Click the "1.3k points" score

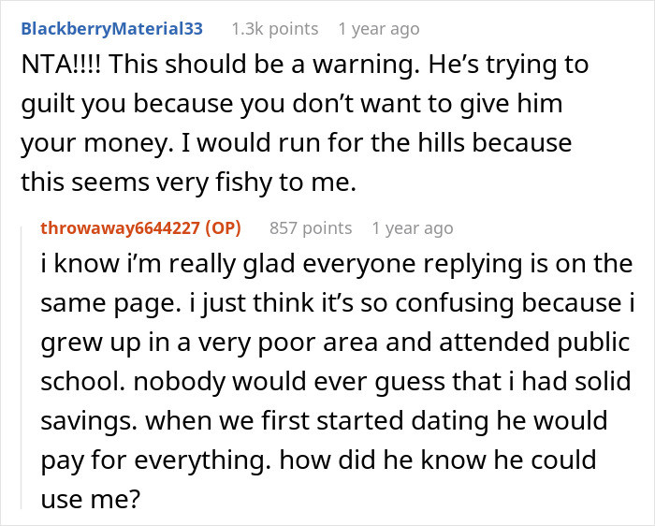pos(274,29)
